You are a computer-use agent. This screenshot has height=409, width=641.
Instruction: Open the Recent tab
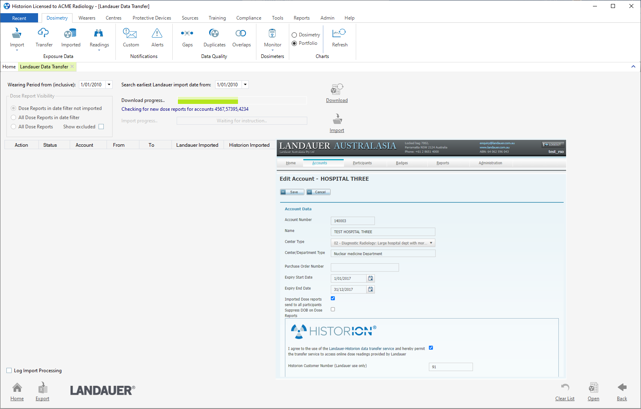(19, 18)
